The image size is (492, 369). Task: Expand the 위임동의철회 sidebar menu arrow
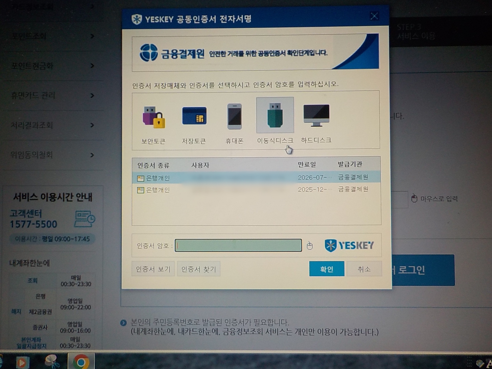point(92,155)
